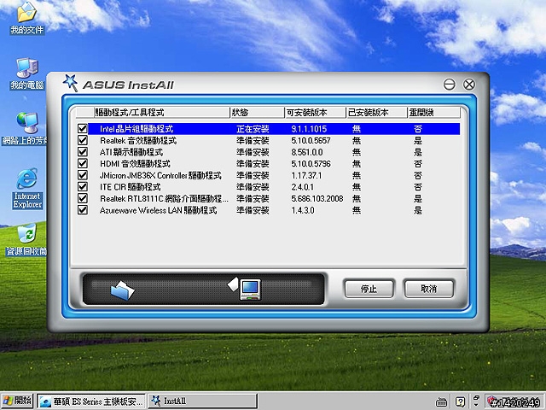546x410 pixels.
Task: Click version 5.10.0.5657 cell
Action: 311,140
